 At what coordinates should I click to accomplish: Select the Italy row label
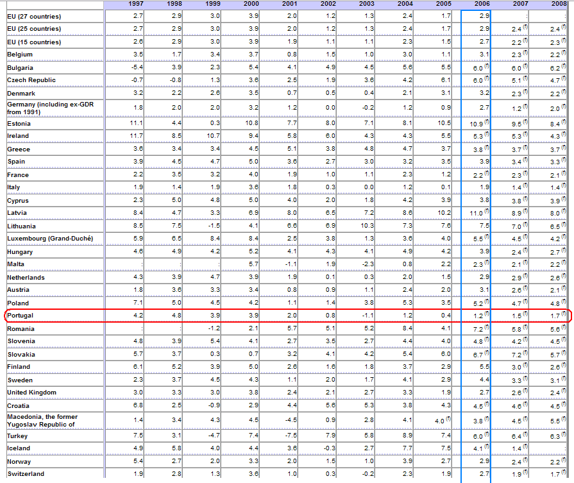[13, 187]
